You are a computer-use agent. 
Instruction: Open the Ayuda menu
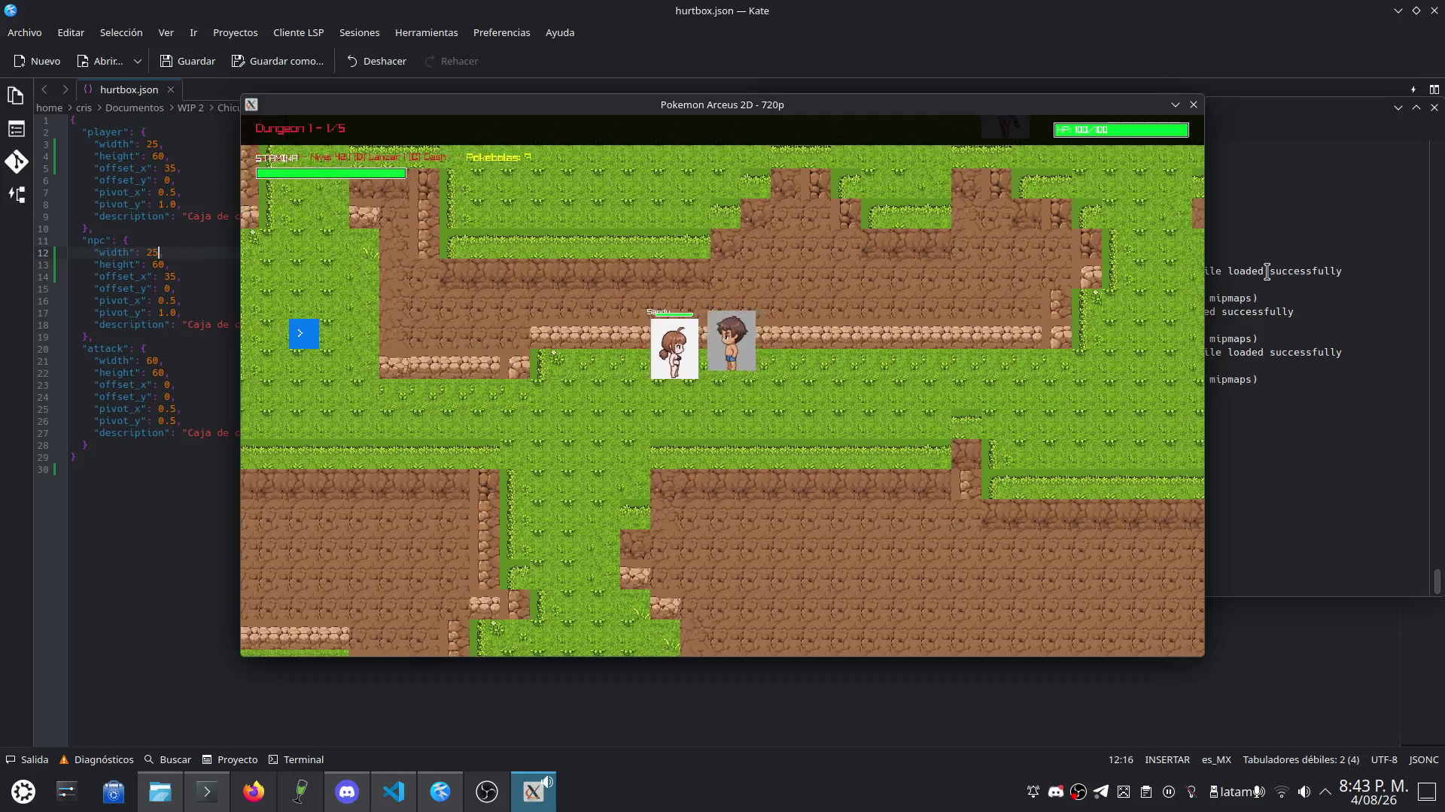coord(560,32)
